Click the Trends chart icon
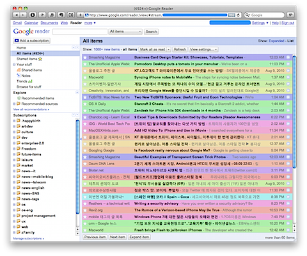Image resolution: width=307 pixels, height=256 pixels. pyautogui.click(x=30, y=81)
